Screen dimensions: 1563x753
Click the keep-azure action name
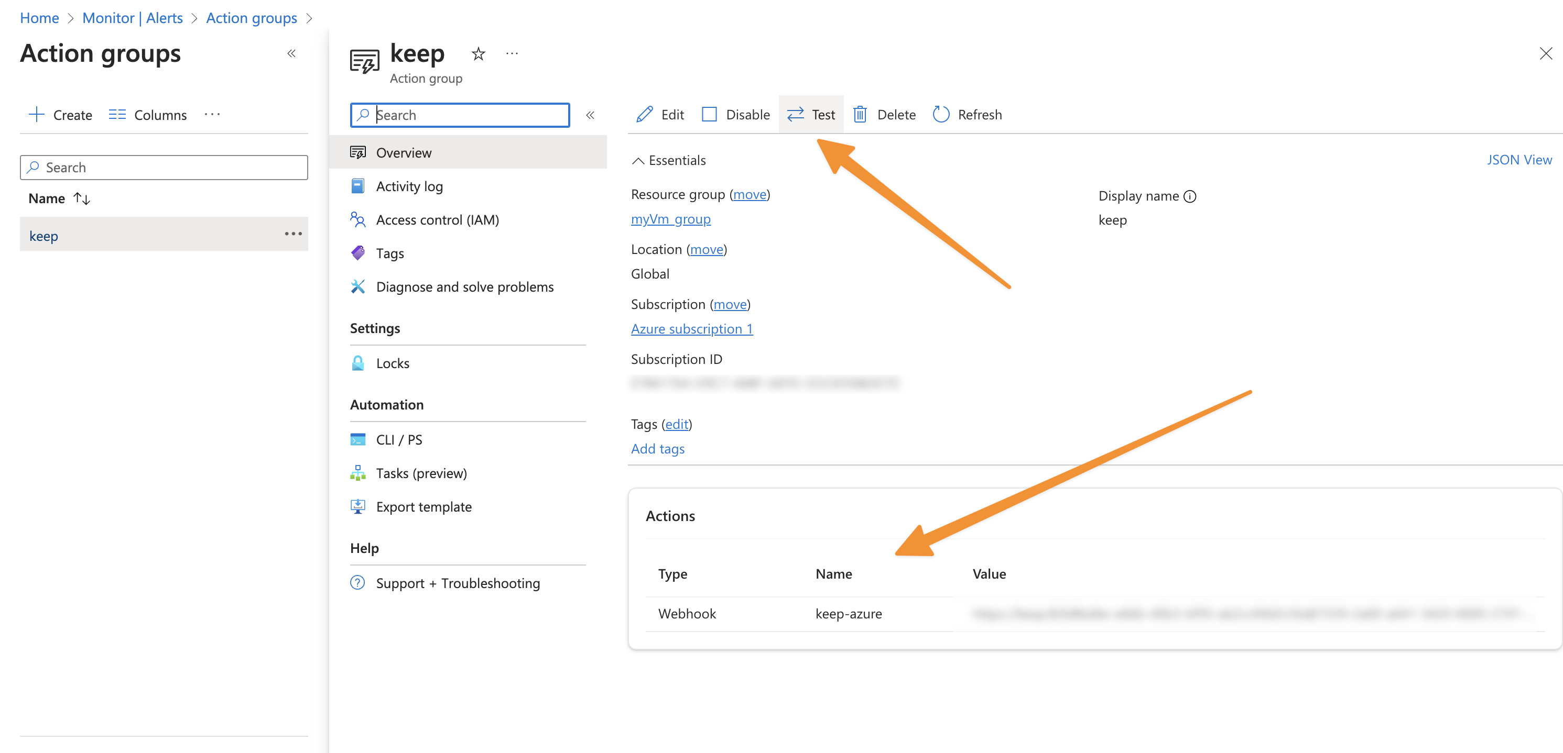(x=848, y=614)
